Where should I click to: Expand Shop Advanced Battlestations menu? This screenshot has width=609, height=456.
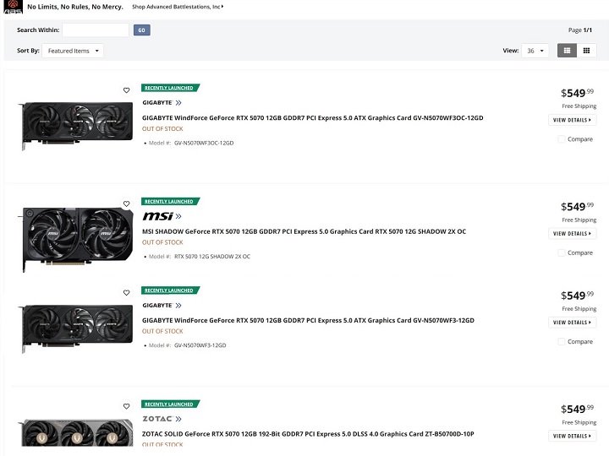[178, 7]
